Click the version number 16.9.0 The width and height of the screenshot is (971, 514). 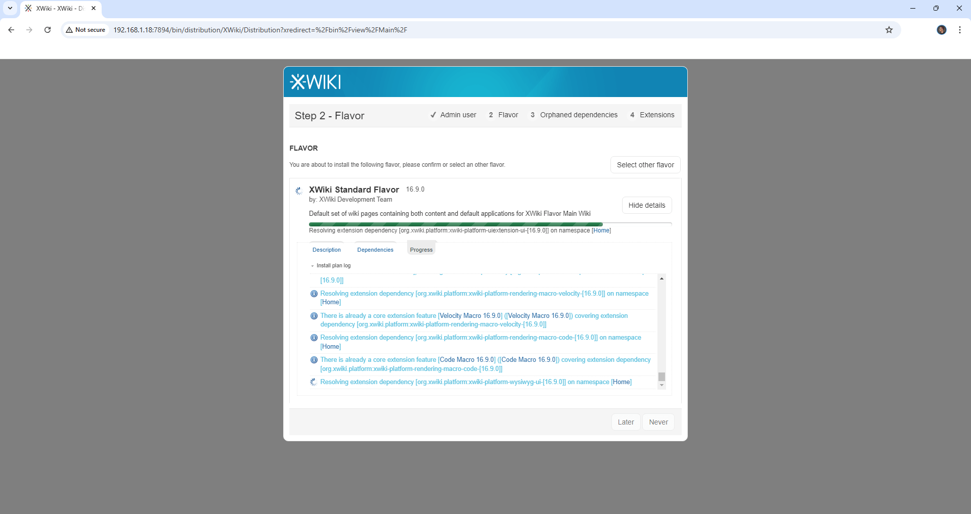point(415,190)
